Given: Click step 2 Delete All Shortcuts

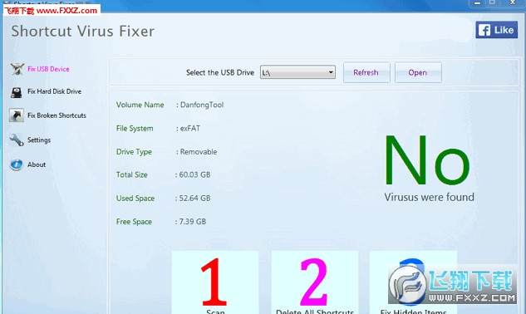Looking at the screenshot, I should 315,282.
